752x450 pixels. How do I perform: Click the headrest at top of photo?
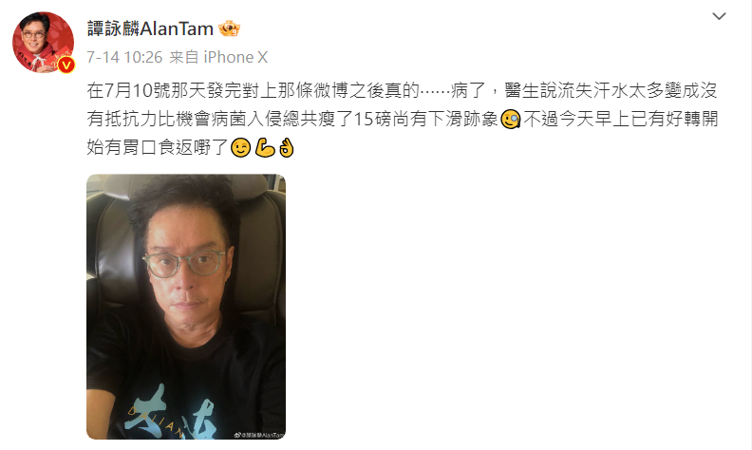(186, 185)
